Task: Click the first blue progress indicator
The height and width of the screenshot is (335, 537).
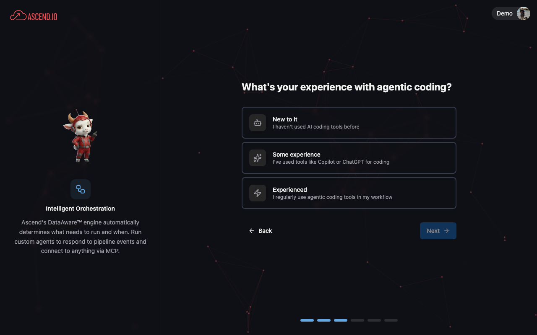Action: click(307, 320)
